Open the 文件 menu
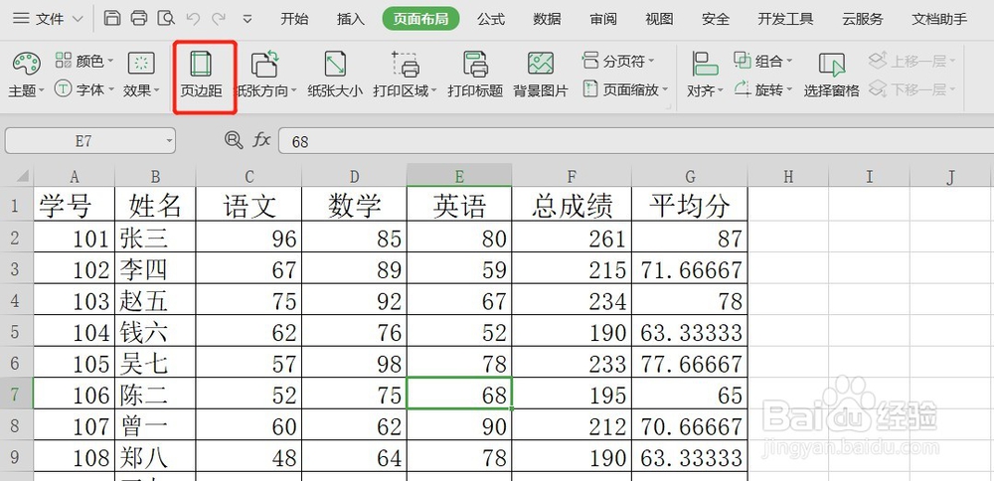The width and height of the screenshot is (994, 481). (x=48, y=18)
